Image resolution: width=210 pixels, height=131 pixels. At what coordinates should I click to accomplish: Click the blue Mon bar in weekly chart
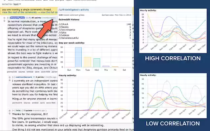(x=78, y=57)
